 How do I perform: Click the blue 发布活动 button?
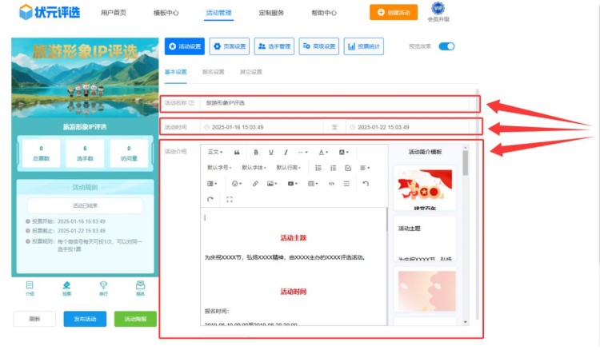(84, 319)
